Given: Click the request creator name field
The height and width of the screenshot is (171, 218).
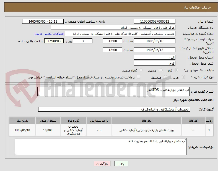Looking at the screenshot, I should 120,34.
